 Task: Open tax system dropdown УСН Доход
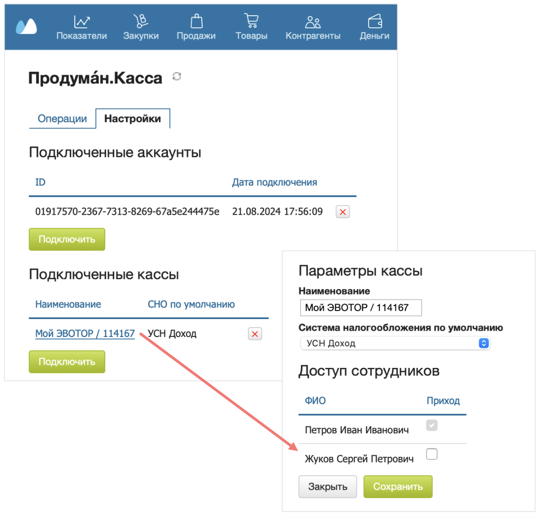pos(395,343)
